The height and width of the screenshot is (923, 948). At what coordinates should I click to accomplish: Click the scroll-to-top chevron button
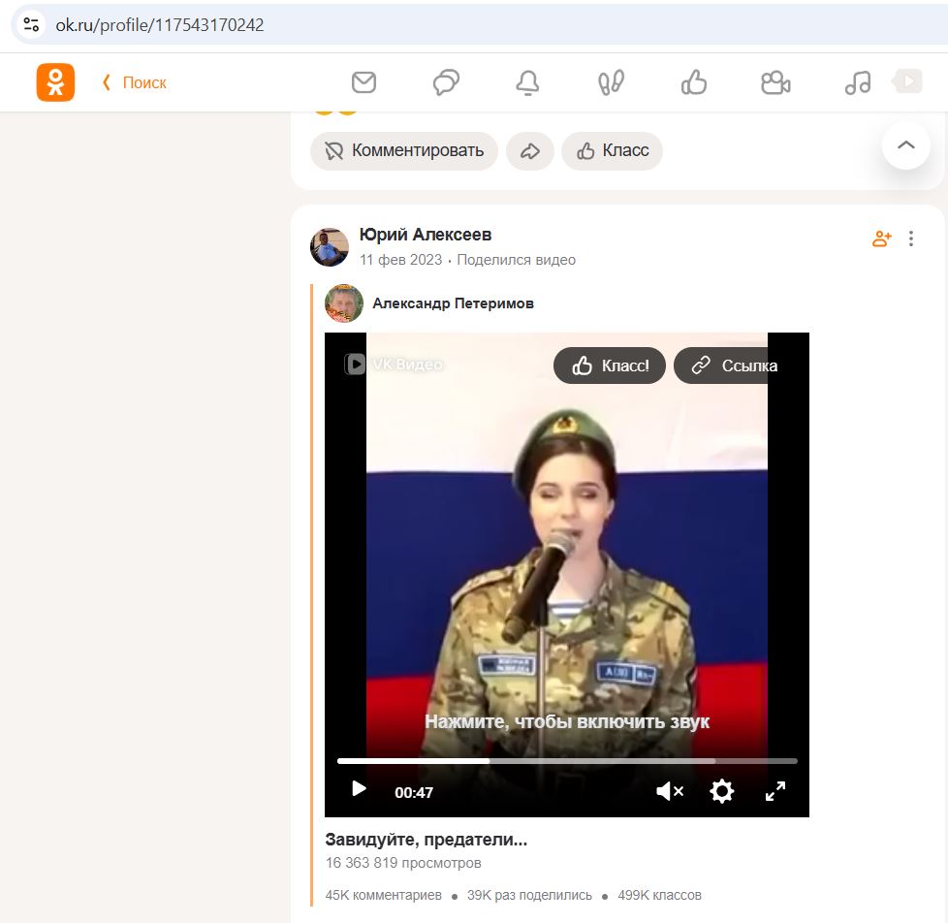point(905,145)
